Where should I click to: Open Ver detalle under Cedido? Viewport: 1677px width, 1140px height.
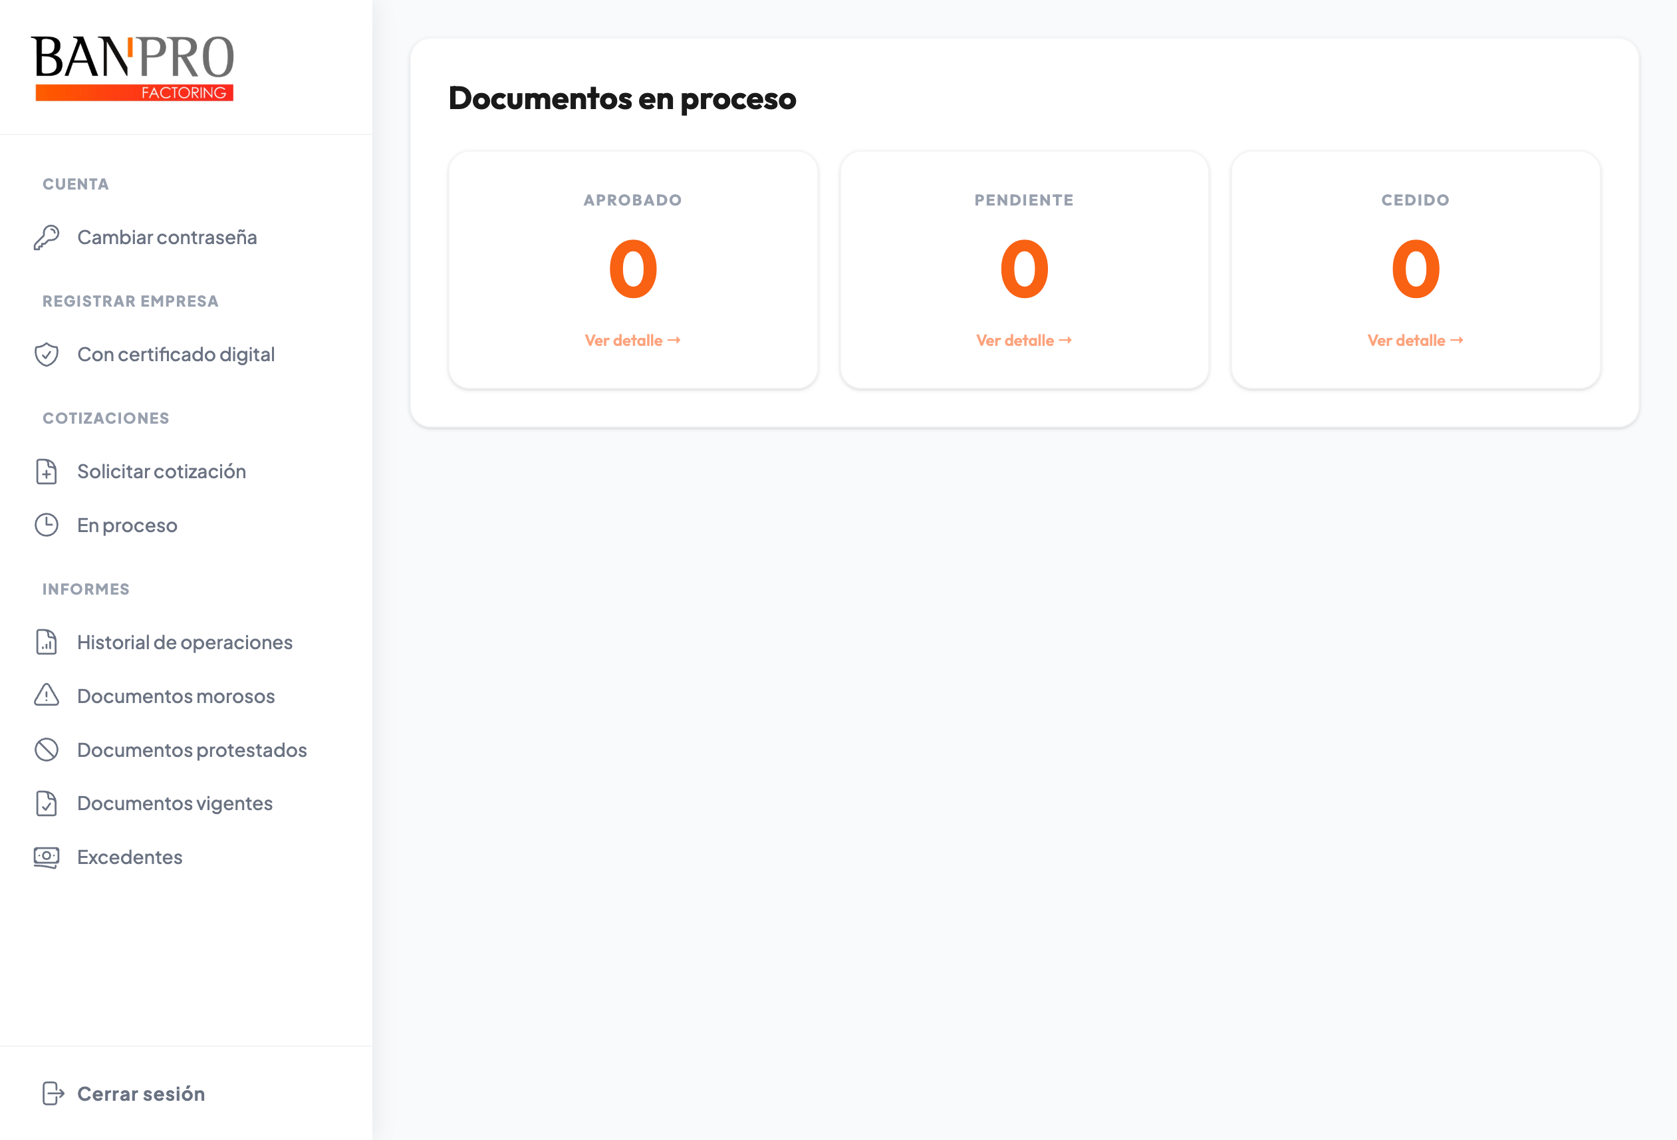tap(1415, 340)
